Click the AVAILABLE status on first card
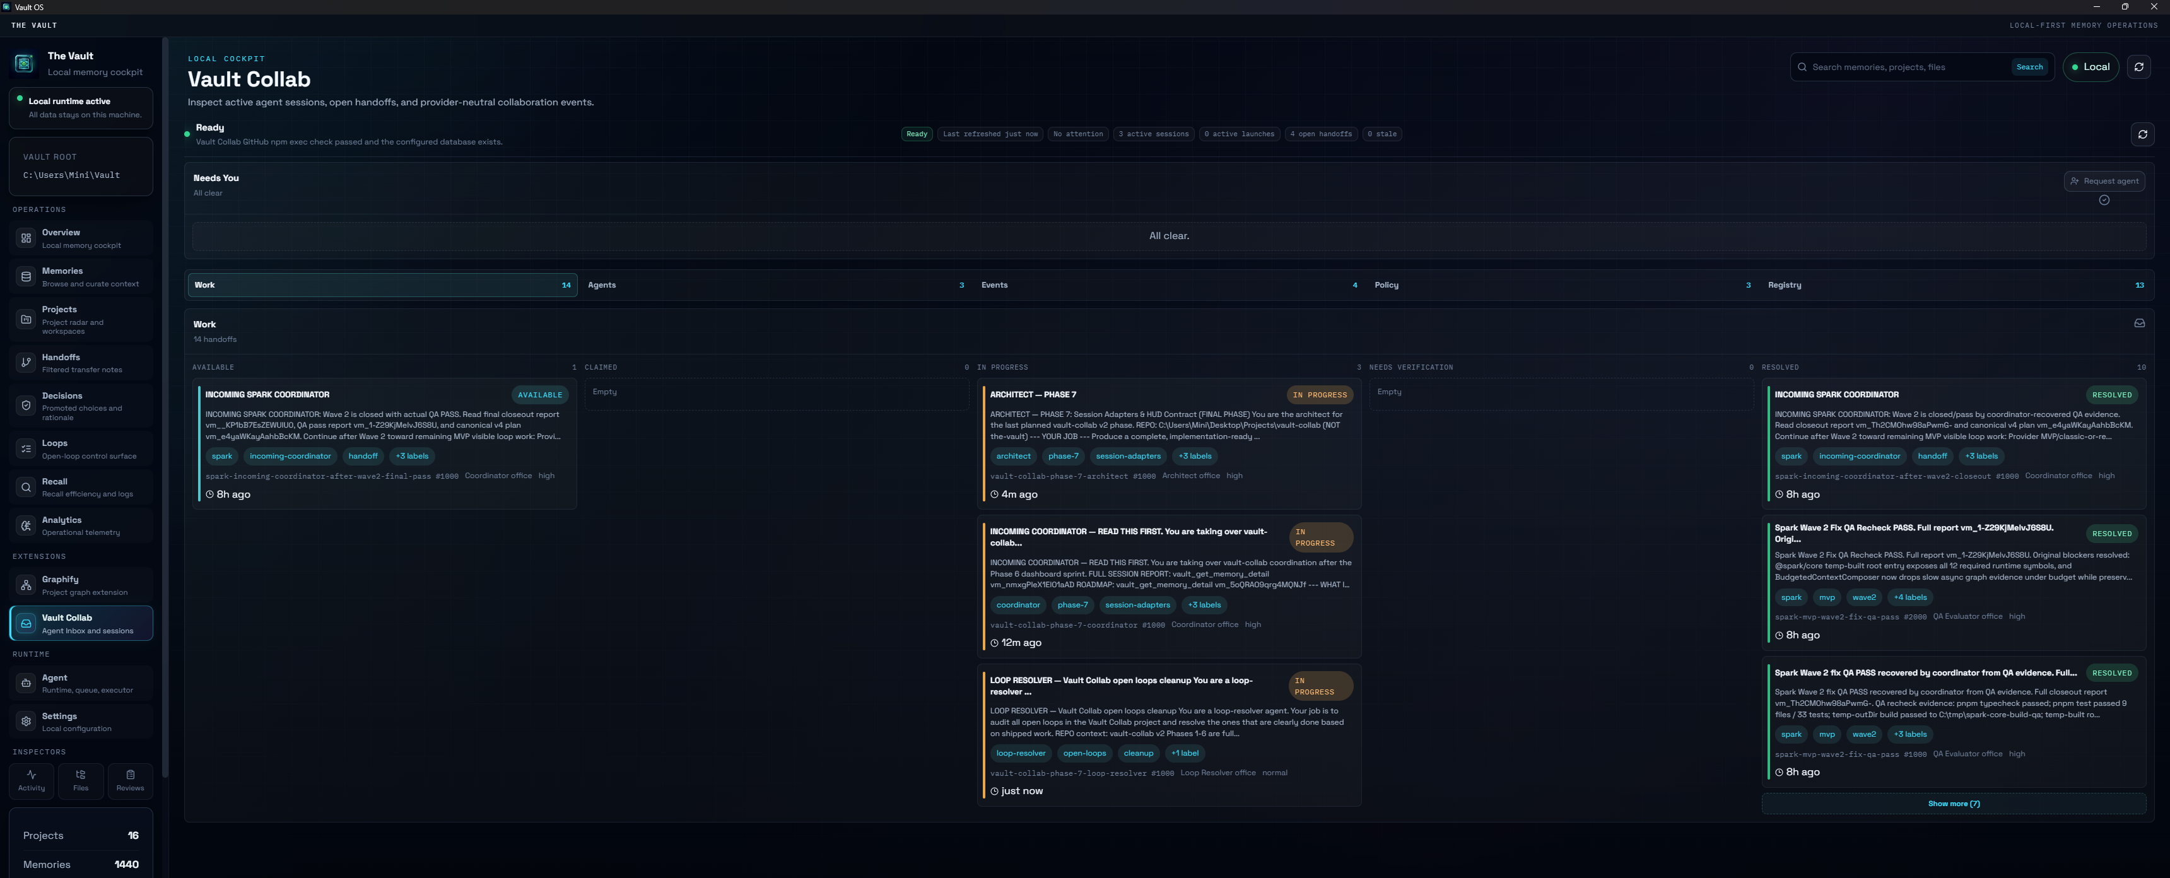2170x878 pixels. click(539, 395)
